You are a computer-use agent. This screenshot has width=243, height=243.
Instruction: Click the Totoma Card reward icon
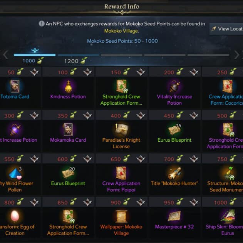pos(15,86)
